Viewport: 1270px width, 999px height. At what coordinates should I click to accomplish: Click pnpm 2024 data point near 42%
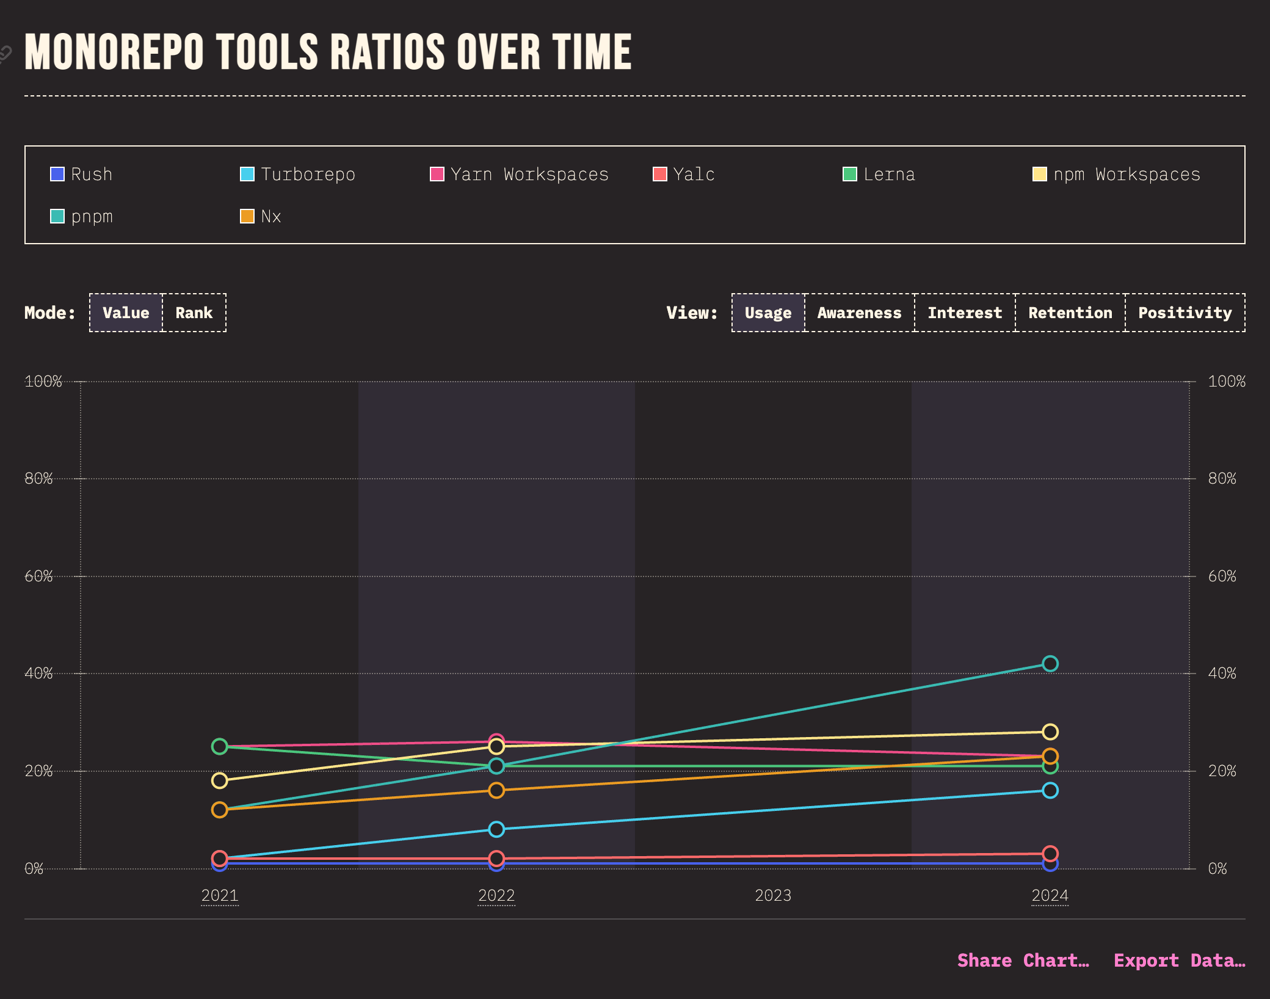pyautogui.click(x=1050, y=664)
